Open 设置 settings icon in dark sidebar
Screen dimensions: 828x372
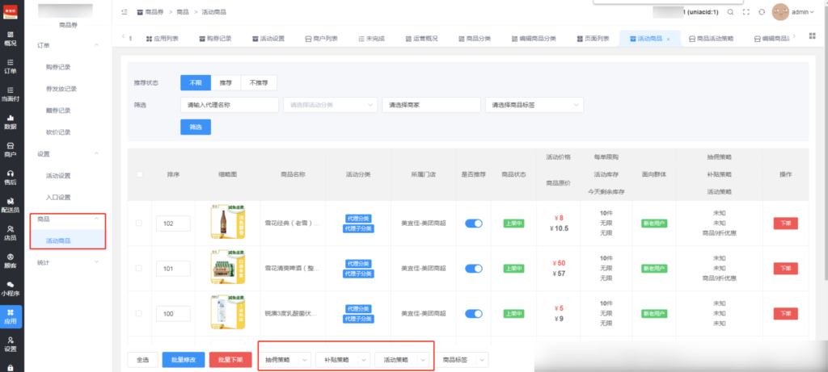point(11,344)
